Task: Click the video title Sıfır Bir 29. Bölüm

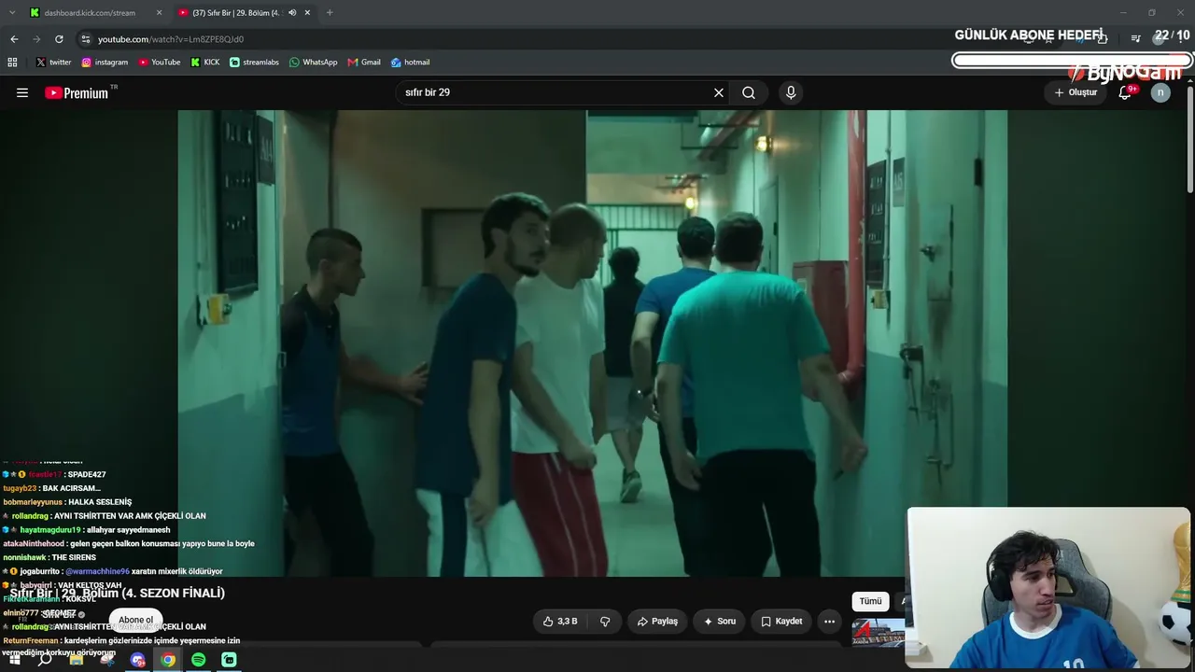Action: (118, 593)
